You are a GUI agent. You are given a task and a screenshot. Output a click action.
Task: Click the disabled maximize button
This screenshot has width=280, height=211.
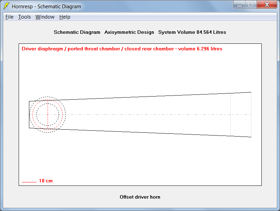pyautogui.click(x=251, y=4)
